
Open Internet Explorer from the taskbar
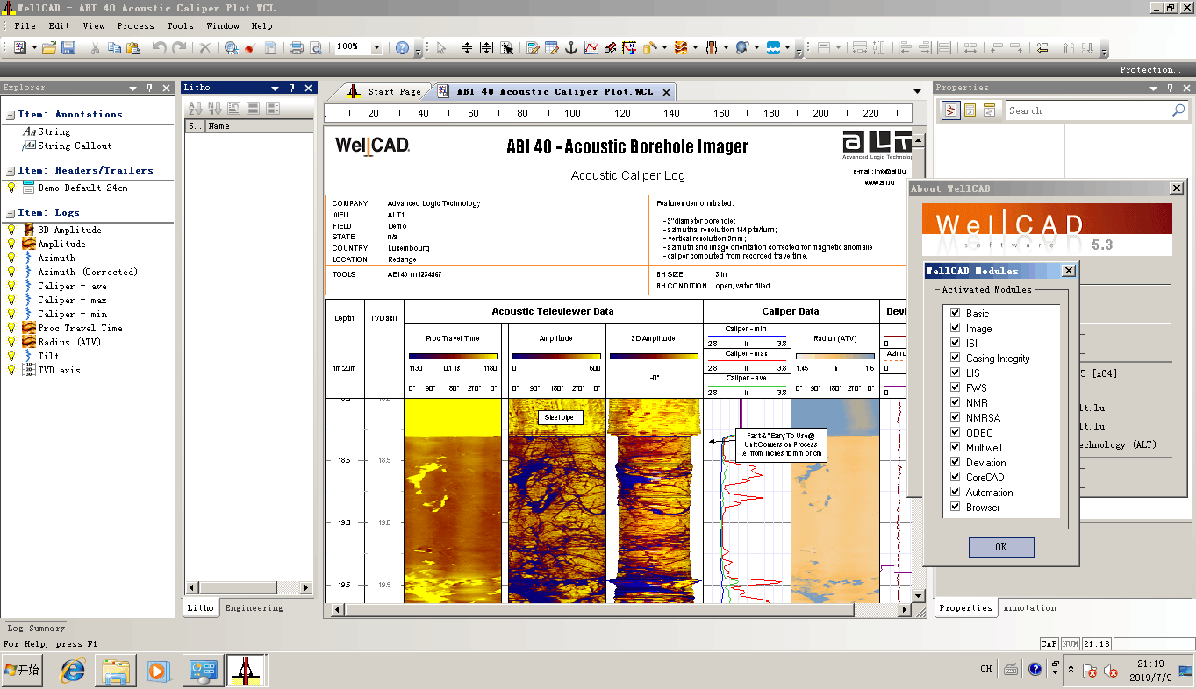tap(73, 671)
